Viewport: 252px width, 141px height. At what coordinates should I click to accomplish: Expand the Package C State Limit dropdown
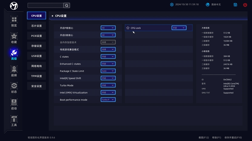click(x=108, y=71)
